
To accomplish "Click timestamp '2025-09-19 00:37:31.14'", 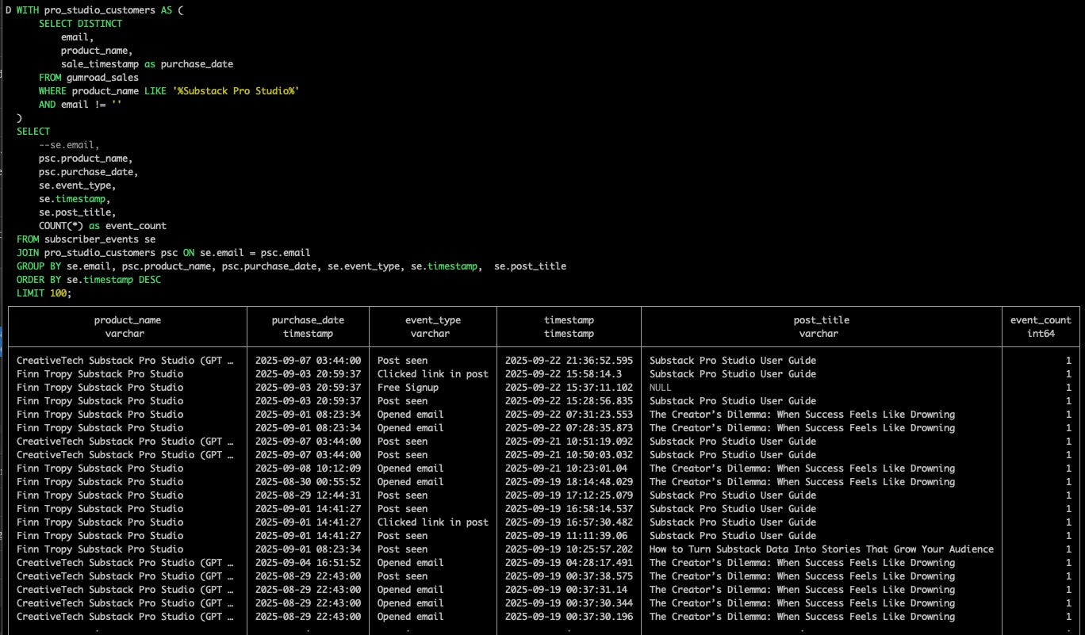I will 566,590.
